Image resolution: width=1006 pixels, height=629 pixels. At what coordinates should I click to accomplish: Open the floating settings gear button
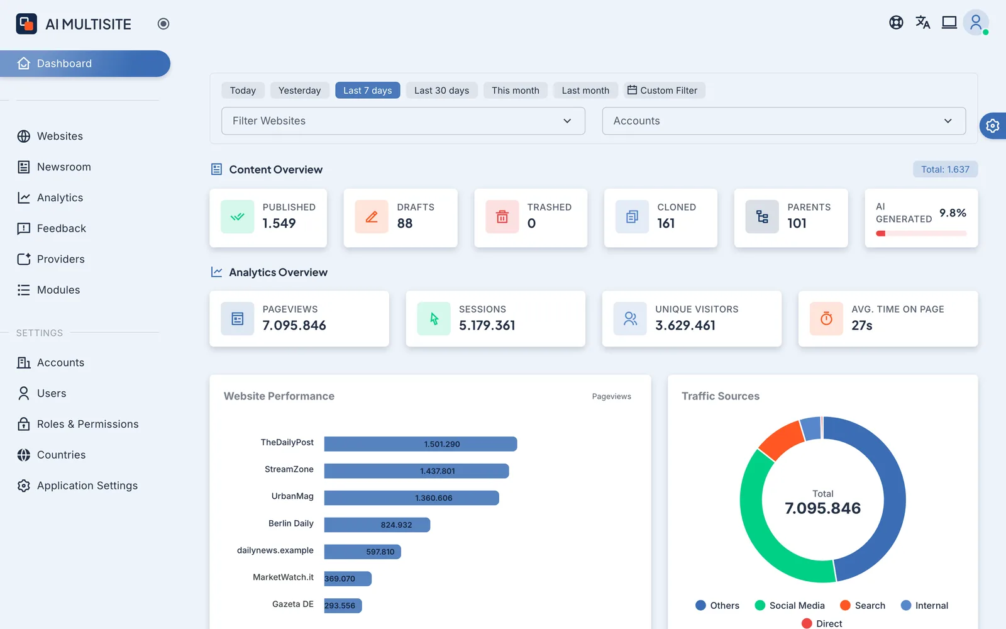993,126
